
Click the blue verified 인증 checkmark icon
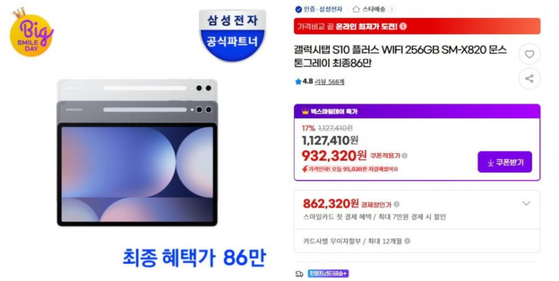pos(299,9)
